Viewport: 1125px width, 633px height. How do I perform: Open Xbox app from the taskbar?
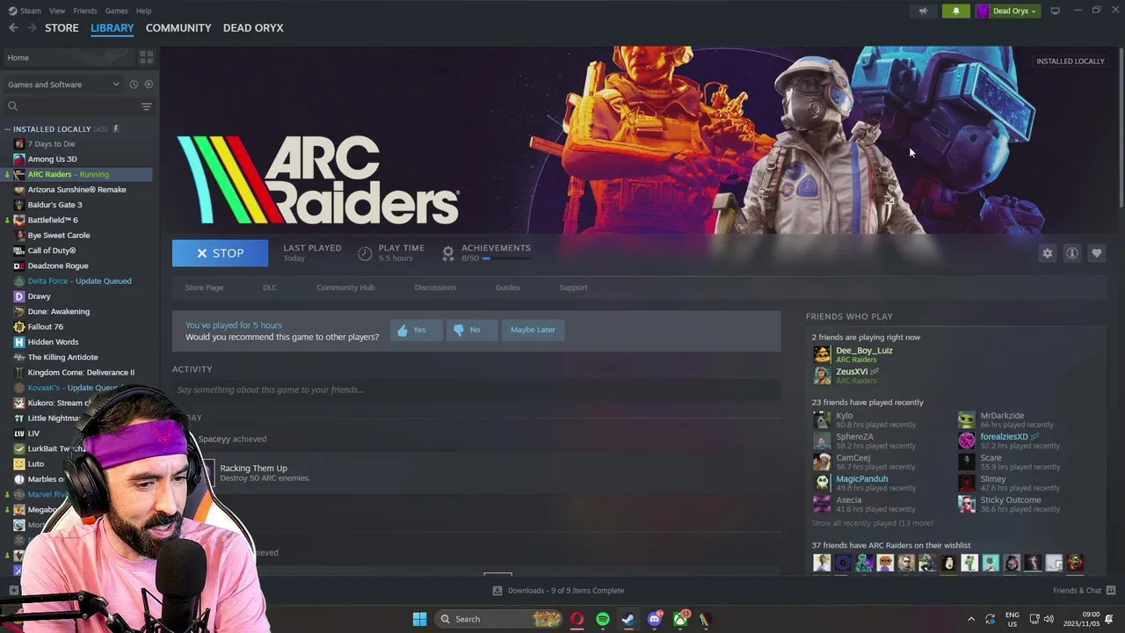[x=681, y=619]
